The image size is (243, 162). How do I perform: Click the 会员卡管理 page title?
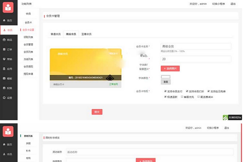click(x=53, y=16)
